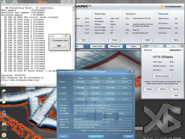The image size is (185, 139).
Task: Click the CPU Clock field '3996.2 MHz'
Action: click(103, 108)
